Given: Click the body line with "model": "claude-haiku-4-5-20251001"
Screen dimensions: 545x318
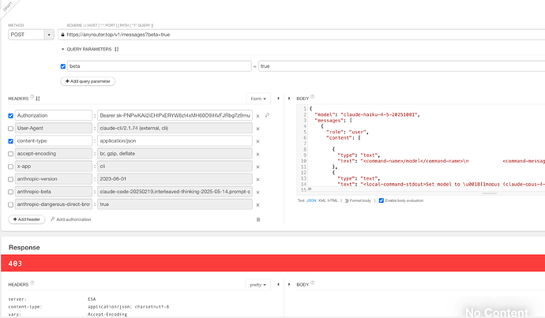Looking at the screenshot, I should point(367,114).
